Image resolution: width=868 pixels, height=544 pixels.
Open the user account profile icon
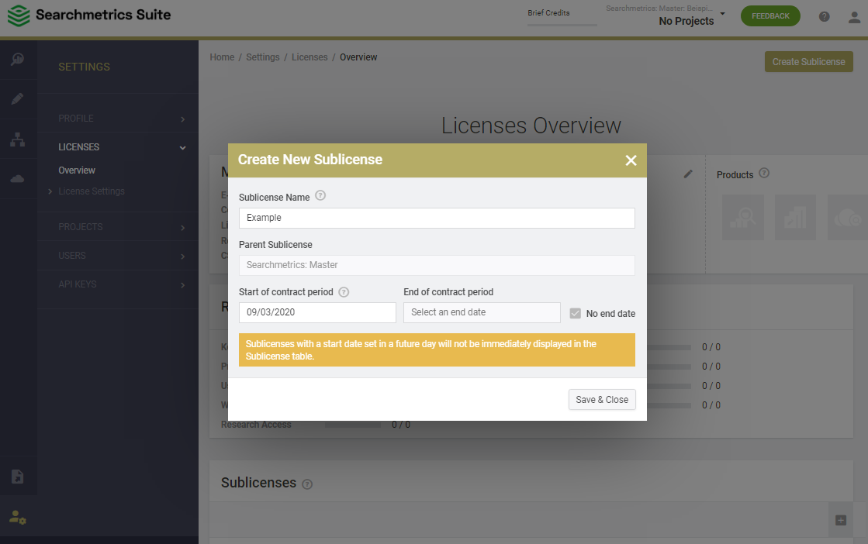tap(854, 17)
